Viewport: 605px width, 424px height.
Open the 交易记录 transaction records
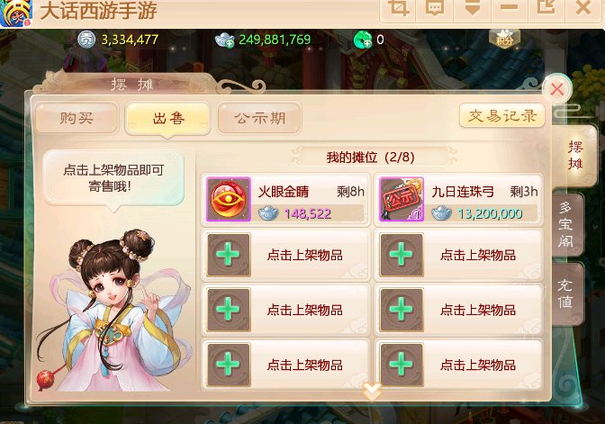[x=502, y=115]
